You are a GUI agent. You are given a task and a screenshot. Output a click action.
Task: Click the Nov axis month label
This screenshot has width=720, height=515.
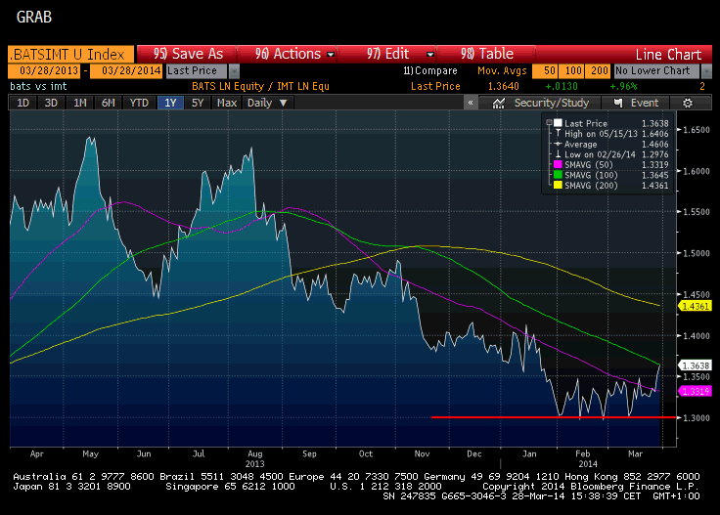[422, 453]
